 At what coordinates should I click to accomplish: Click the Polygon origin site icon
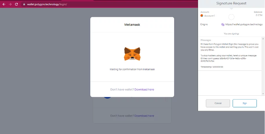pos(223,24)
